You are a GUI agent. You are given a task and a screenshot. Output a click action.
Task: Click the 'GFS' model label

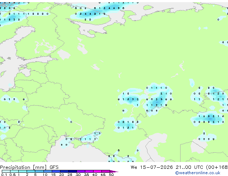point(54,167)
